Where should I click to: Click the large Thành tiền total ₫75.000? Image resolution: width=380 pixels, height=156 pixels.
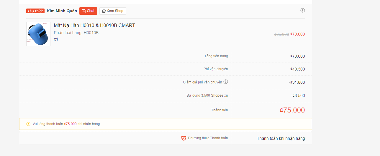click(x=292, y=110)
